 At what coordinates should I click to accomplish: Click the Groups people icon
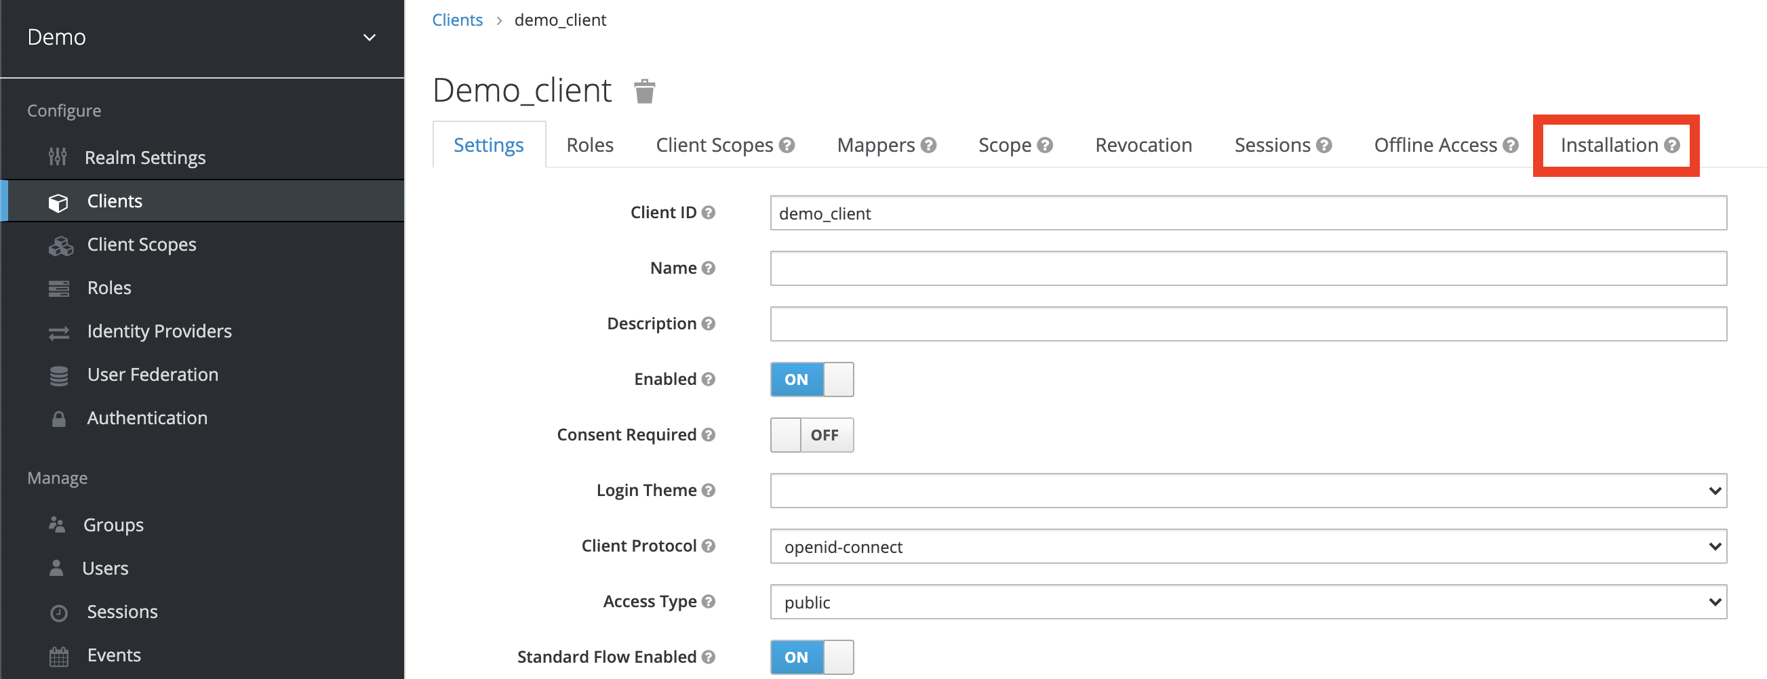(57, 524)
